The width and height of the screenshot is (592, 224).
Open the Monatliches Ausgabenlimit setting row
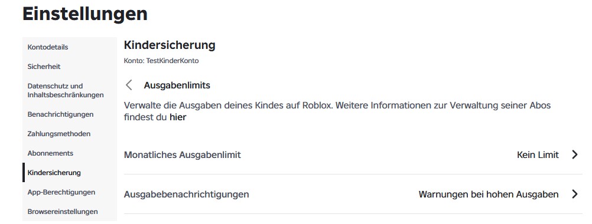click(353, 154)
